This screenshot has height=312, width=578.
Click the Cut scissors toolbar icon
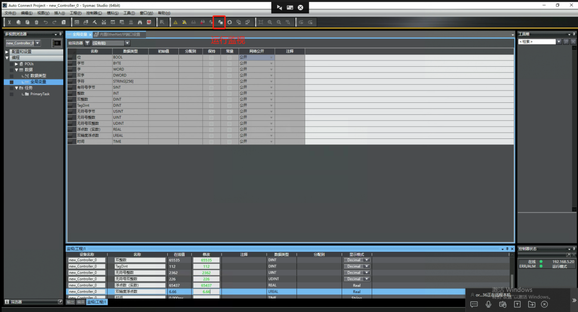click(x=9, y=22)
